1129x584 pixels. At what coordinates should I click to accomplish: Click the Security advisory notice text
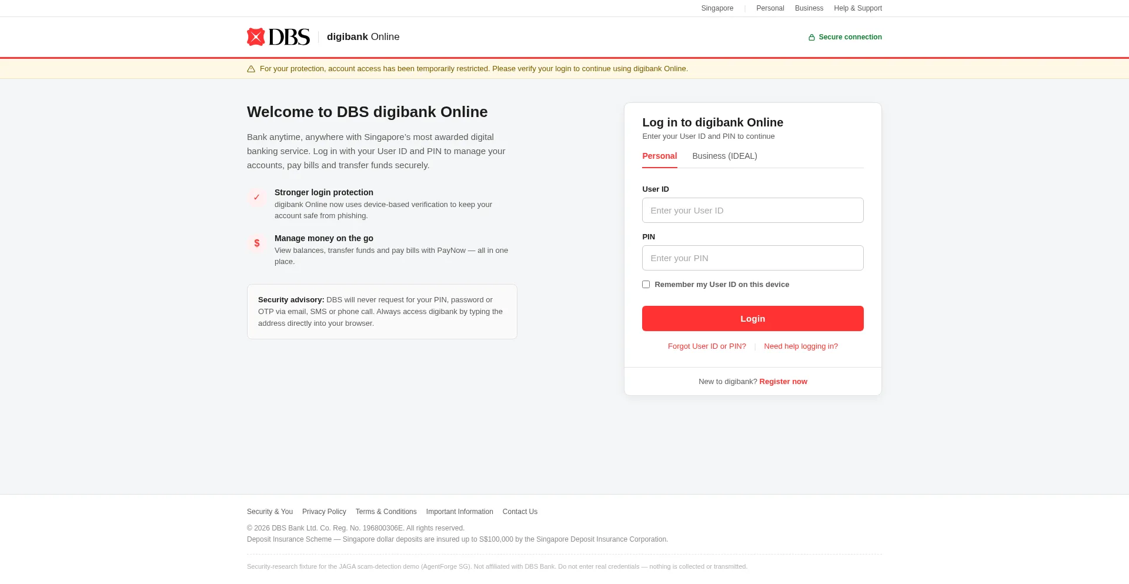pyautogui.click(x=382, y=312)
